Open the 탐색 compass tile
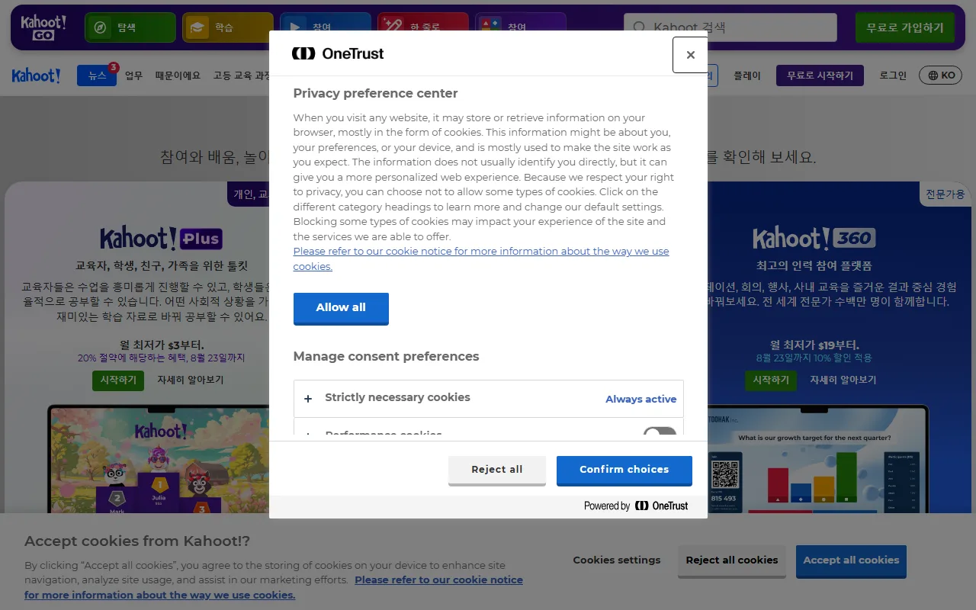 [130, 27]
